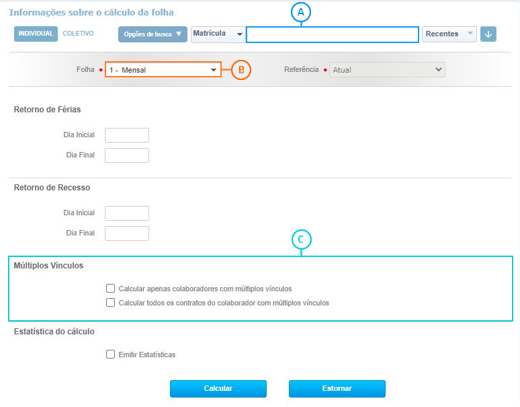The width and height of the screenshot is (520, 407).
Task: Open the Recentes dropdown list
Action: pos(449,34)
